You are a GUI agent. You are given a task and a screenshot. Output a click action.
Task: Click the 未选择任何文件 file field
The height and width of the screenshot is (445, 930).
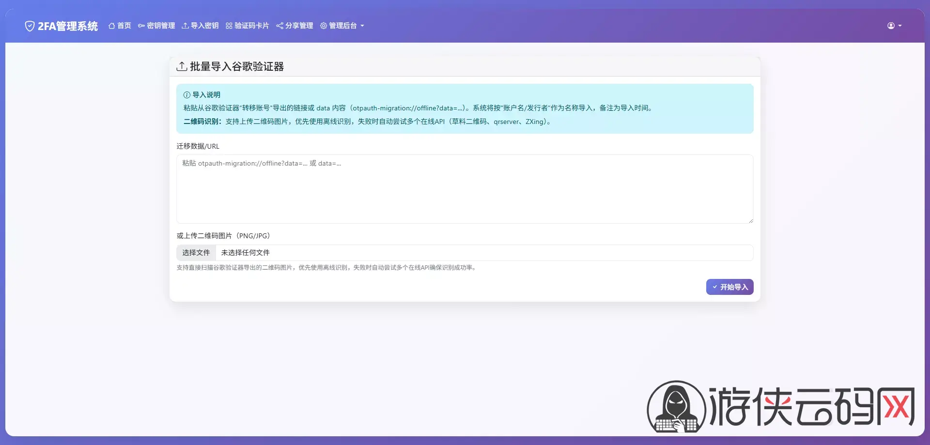point(483,253)
